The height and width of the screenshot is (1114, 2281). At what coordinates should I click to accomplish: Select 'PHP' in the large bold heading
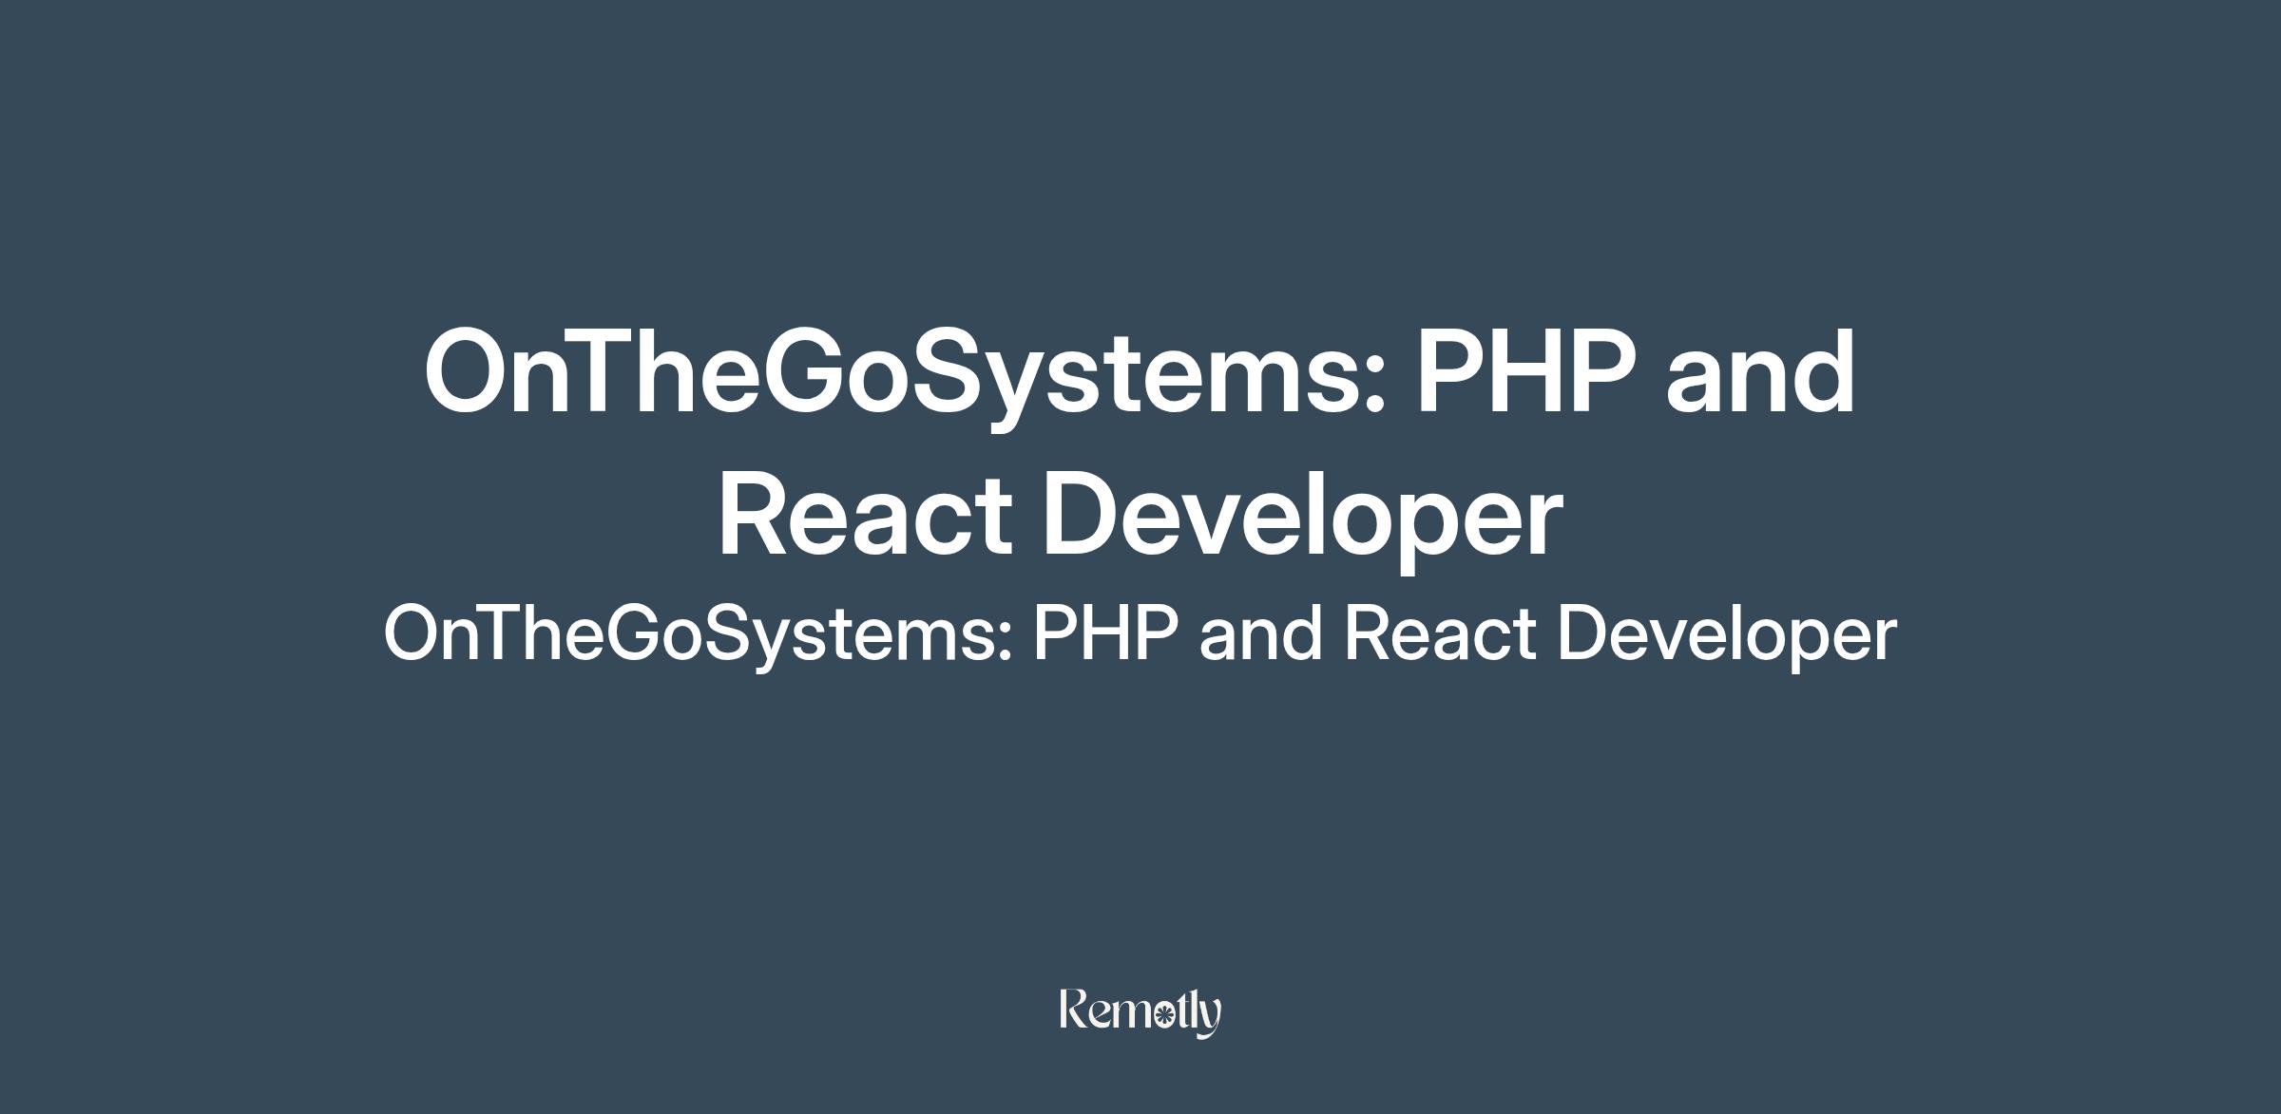pyautogui.click(x=1526, y=372)
